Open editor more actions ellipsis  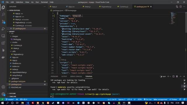pos(184,7)
